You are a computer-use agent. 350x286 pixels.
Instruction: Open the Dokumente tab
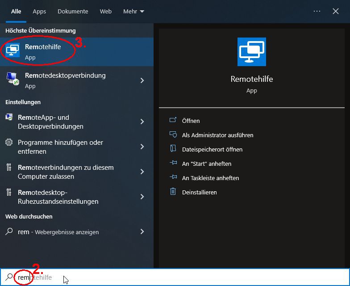(73, 12)
